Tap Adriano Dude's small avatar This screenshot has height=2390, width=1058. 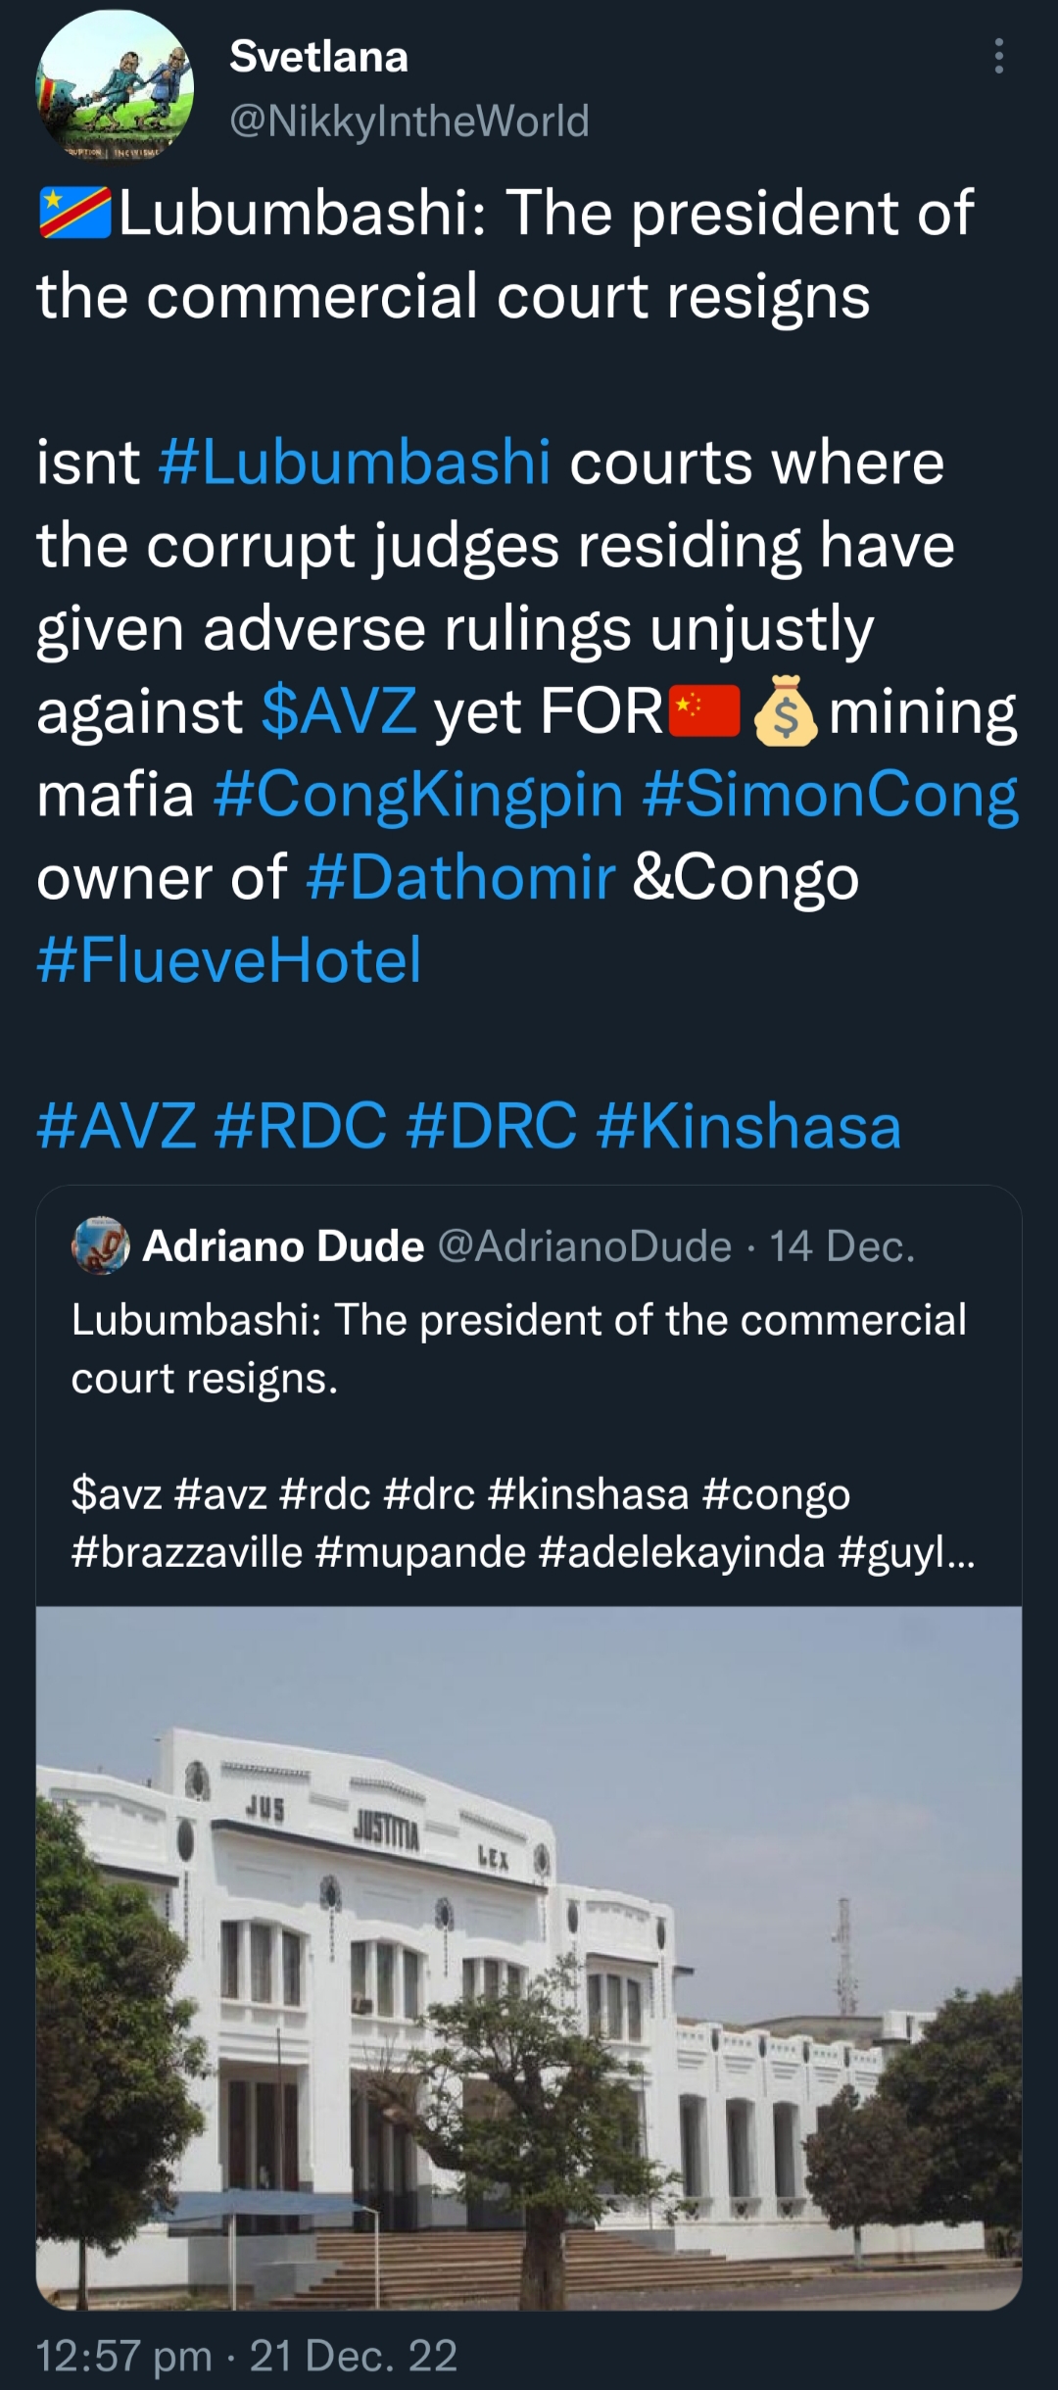(101, 1245)
